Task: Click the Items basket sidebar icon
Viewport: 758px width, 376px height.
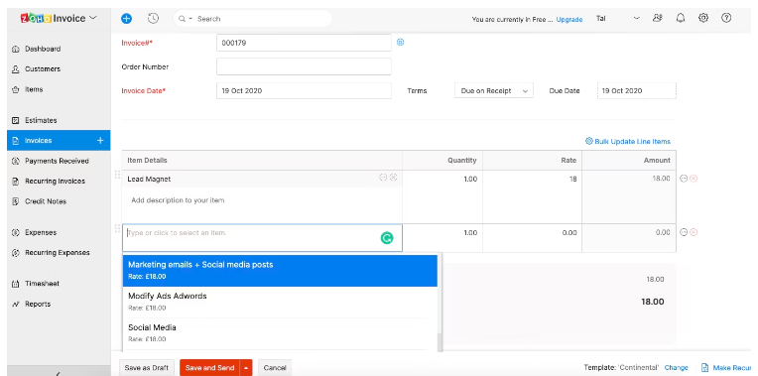Action: pyautogui.click(x=16, y=89)
